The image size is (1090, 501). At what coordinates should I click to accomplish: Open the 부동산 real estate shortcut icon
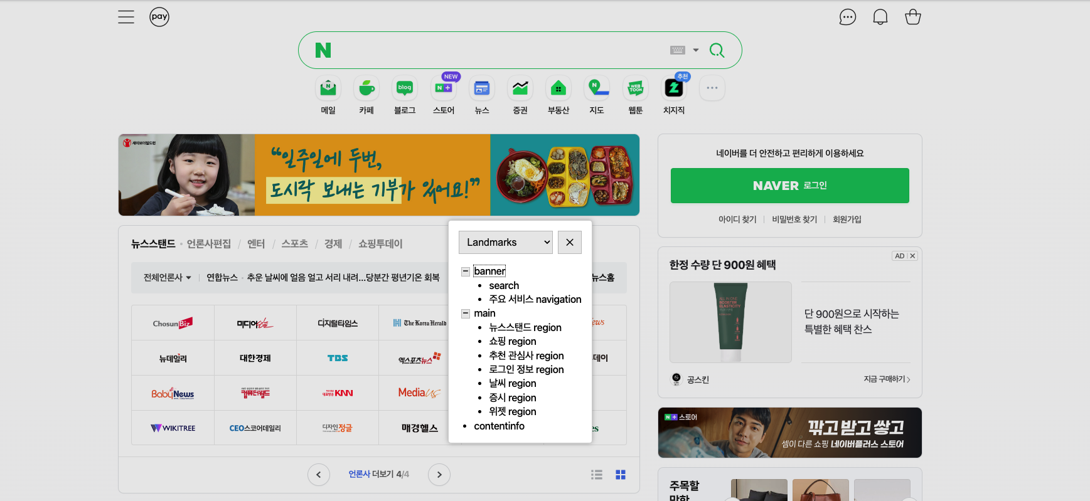pyautogui.click(x=558, y=88)
